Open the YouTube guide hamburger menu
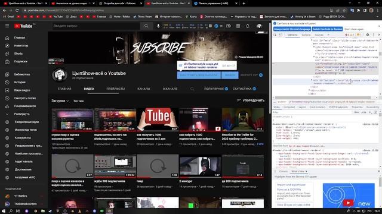This screenshot has width=382, height=214. point(7,26)
